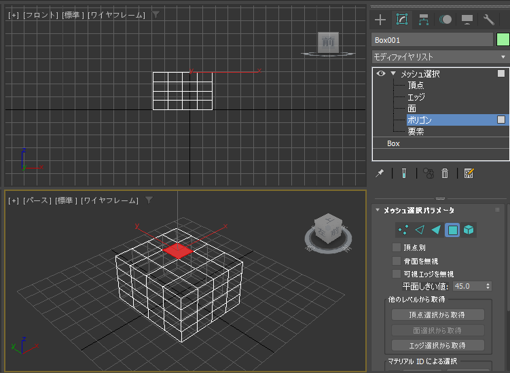The image size is (510, 373).
Task: Select Vertex sub-object level icon
Action: (x=403, y=230)
